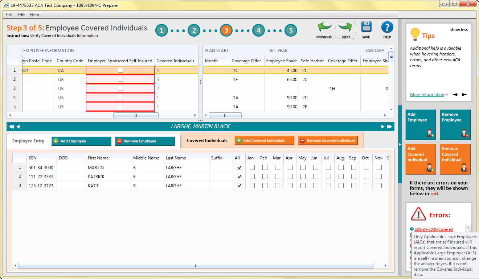This screenshot has height=279, width=479.
Task: Switch to Employee Entry tab
Action: pyautogui.click(x=28, y=141)
